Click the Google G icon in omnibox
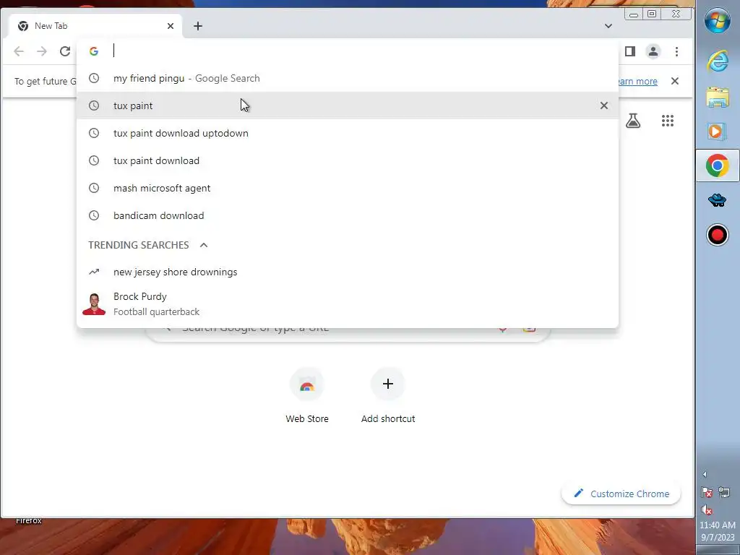 point(94,51)
